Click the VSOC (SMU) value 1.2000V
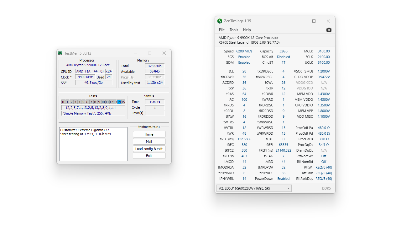The image size is (401, 226). click(324, 71)
